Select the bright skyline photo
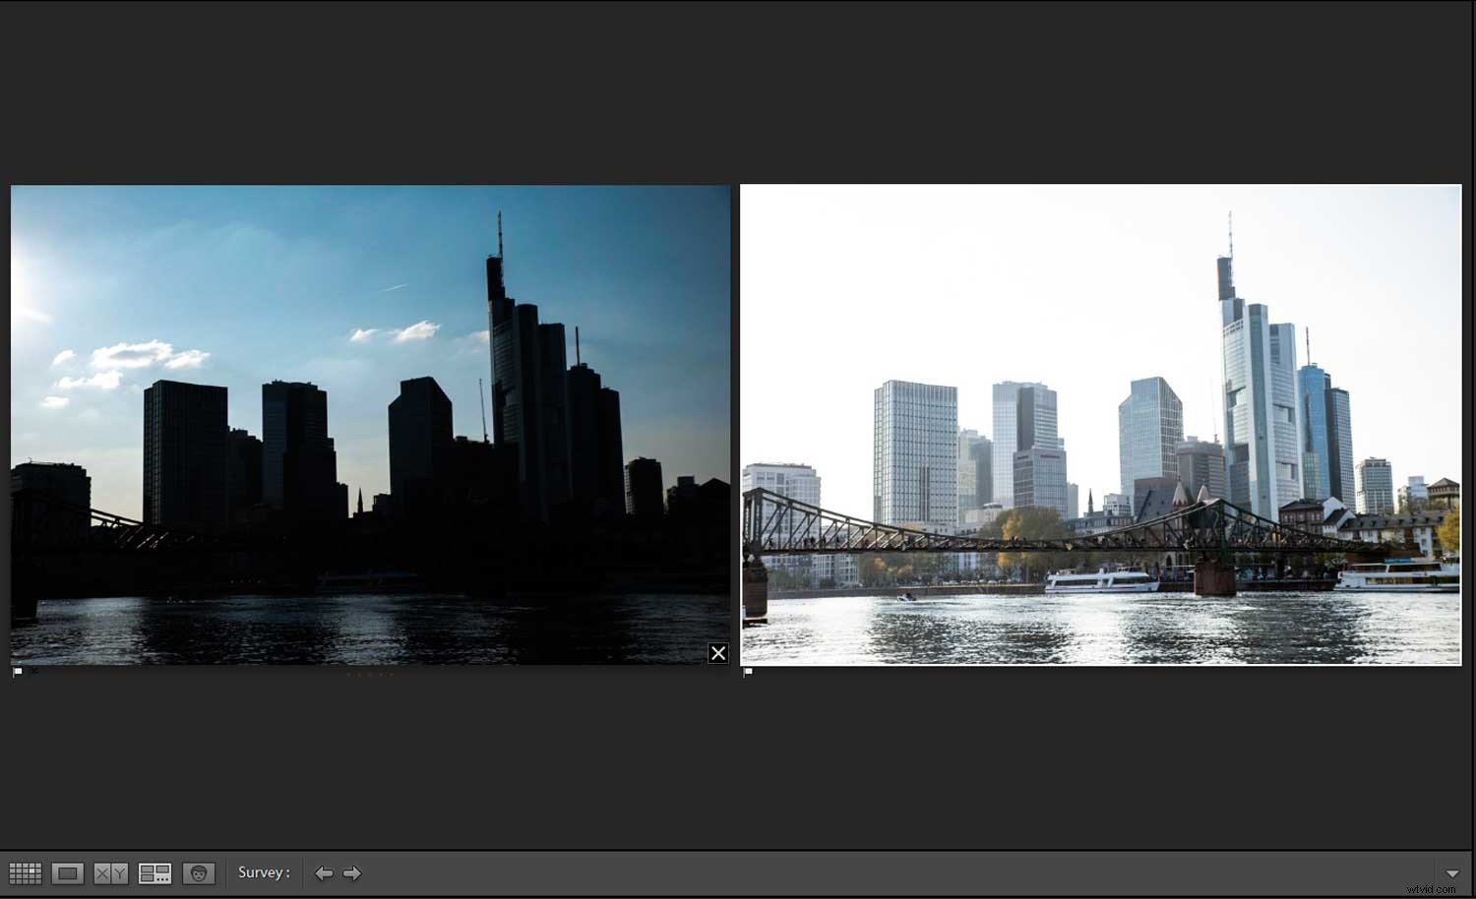 click(1100, 423)
